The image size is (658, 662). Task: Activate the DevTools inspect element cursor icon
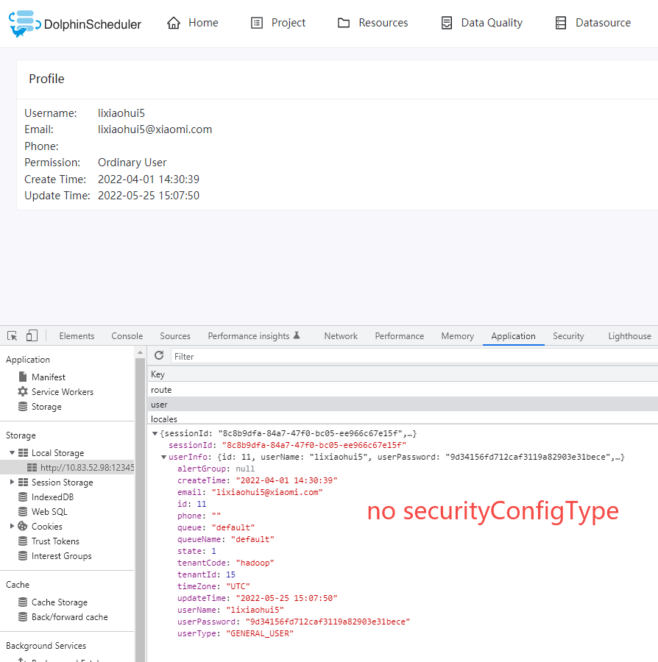[x=11, y=335]
